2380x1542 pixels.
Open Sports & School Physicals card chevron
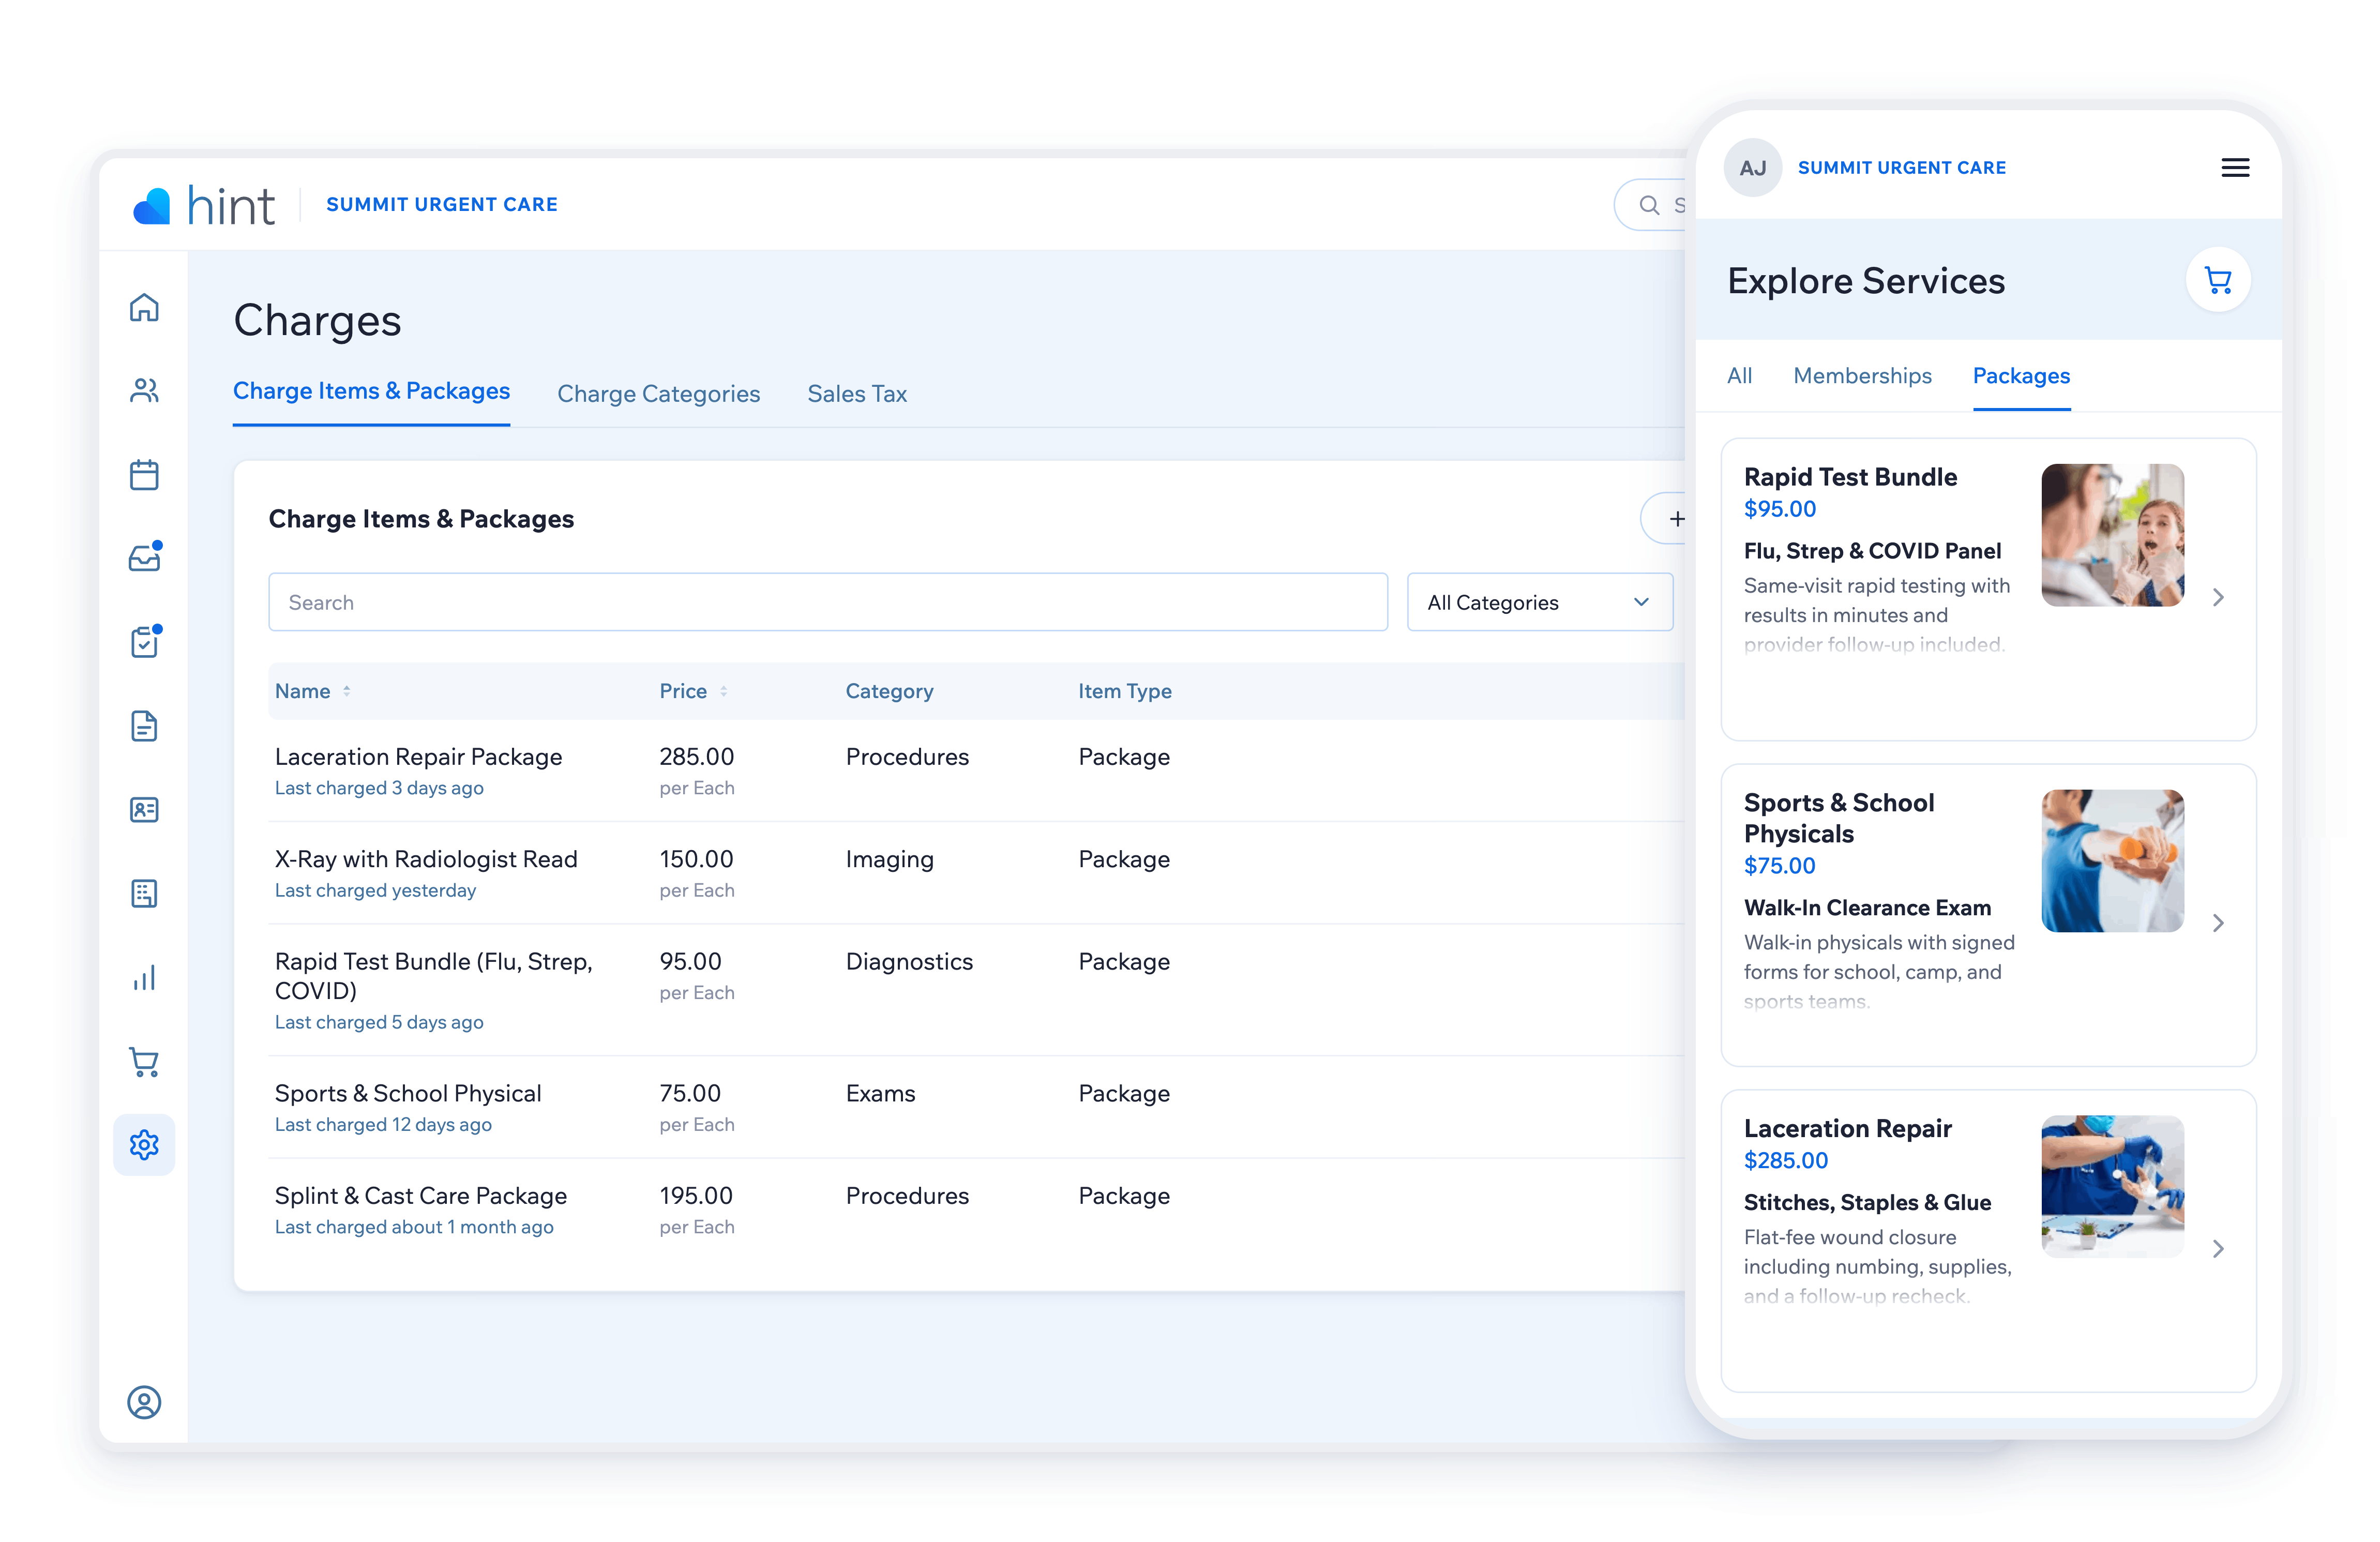[x=2218, y=923]
